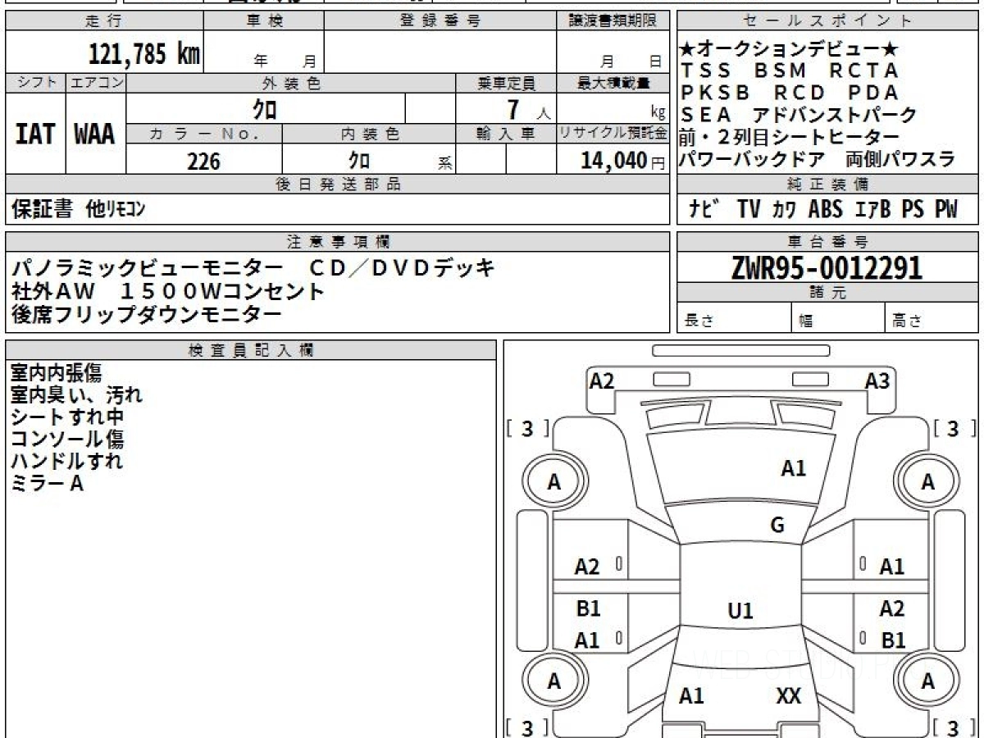Viewport: 984px width, 738px height.
Task: Click the IAT shift value
Action: pos(35,134)
